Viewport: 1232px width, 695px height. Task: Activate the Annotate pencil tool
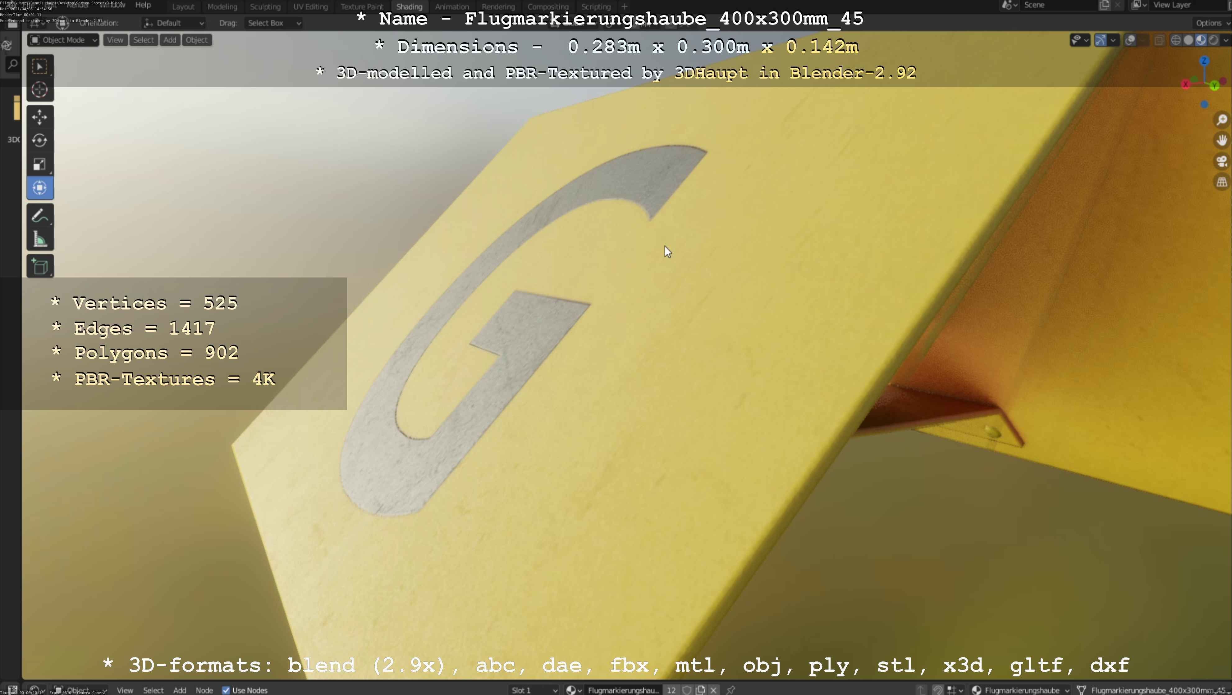[40, 215]
